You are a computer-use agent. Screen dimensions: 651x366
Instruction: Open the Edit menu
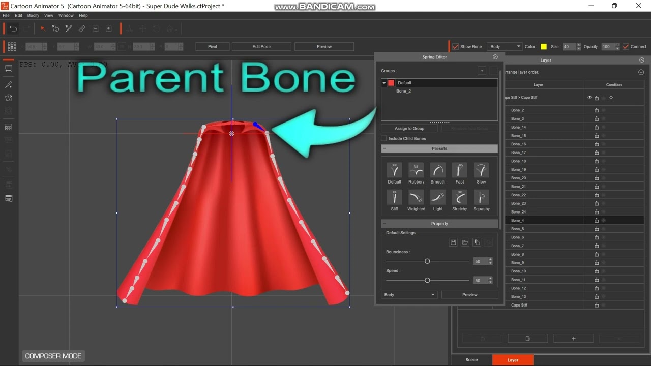click(18, 16)
